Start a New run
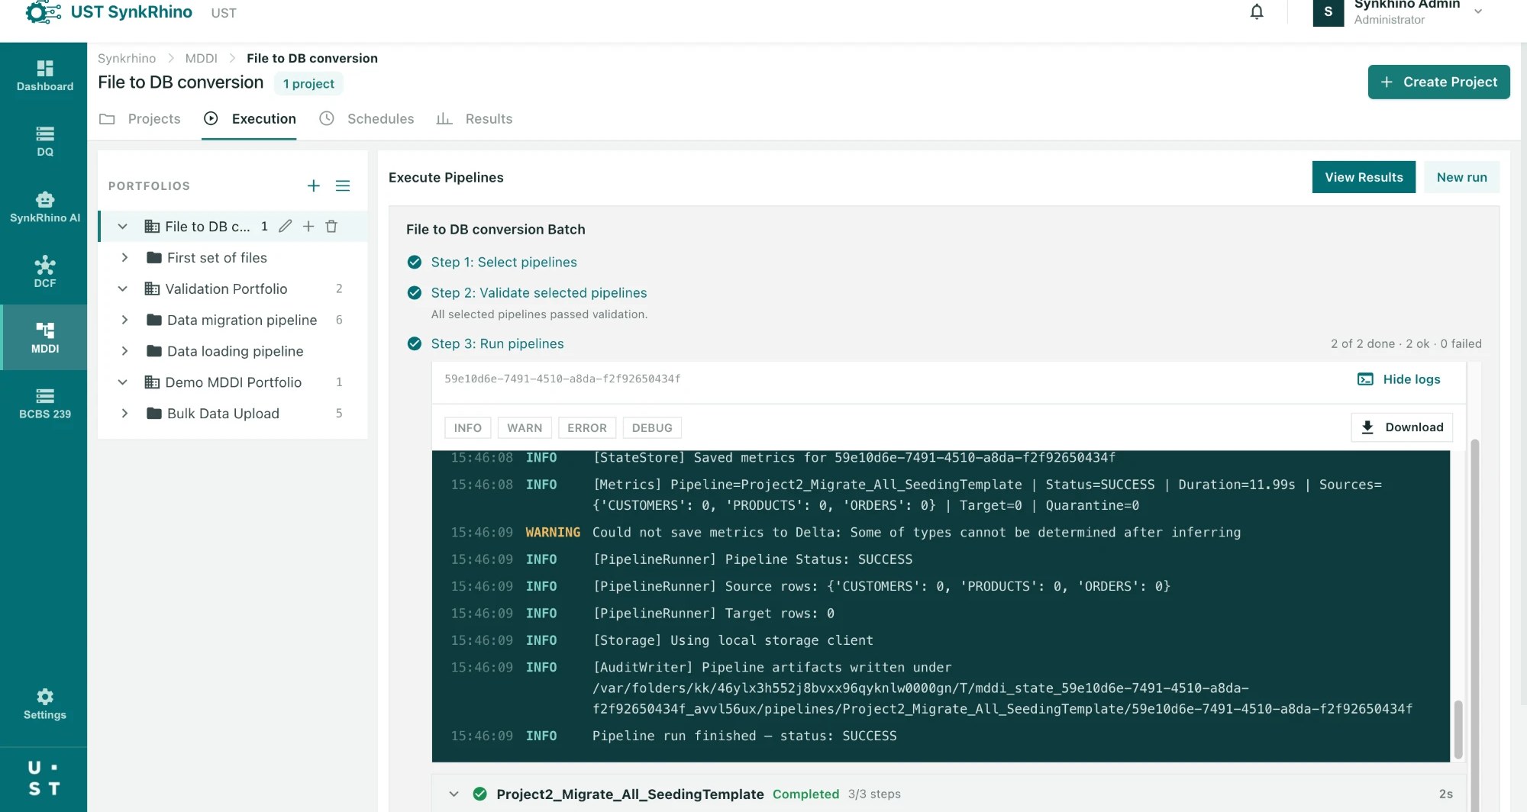1527x812 pixels. 1461,177
